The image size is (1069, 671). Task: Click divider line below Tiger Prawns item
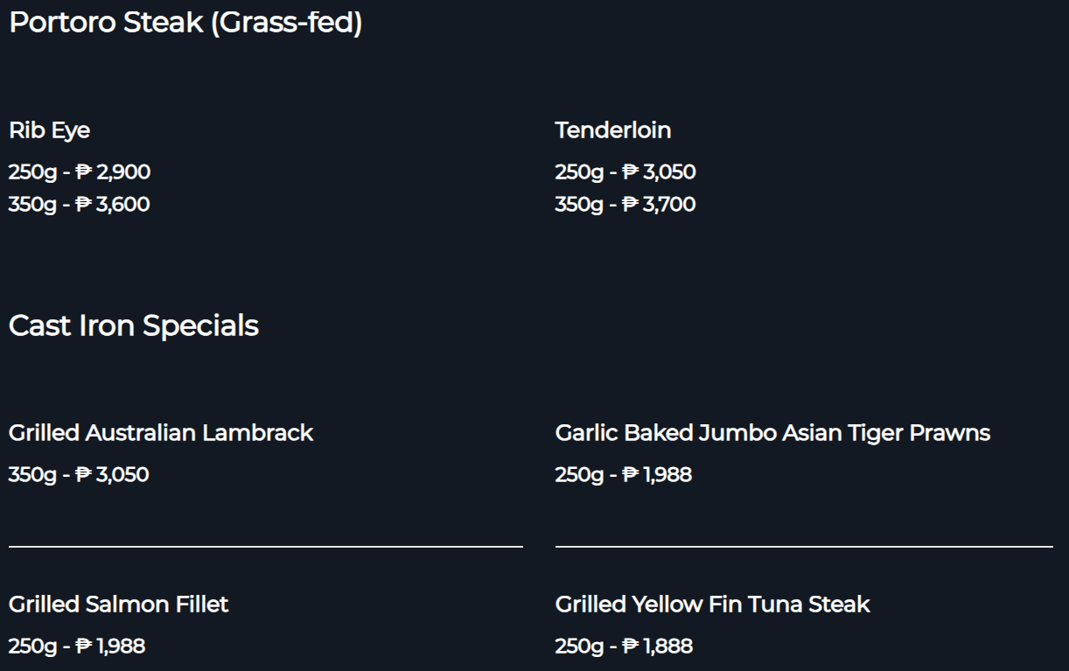(x=804, y=547)
